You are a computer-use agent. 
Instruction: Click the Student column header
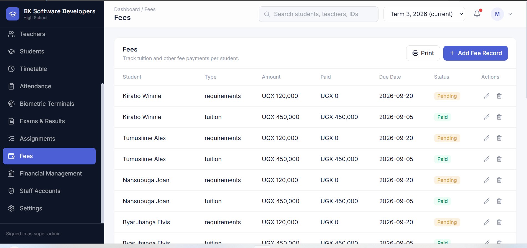point(132,77)
